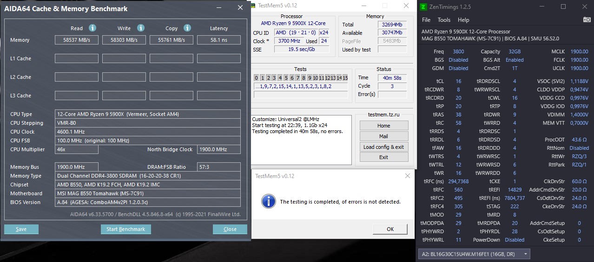This screenshot has height=262, width=594.
Task: Click the RttPark RZQ/1 value
Action: pyautogui.click(x=579, y=165)
